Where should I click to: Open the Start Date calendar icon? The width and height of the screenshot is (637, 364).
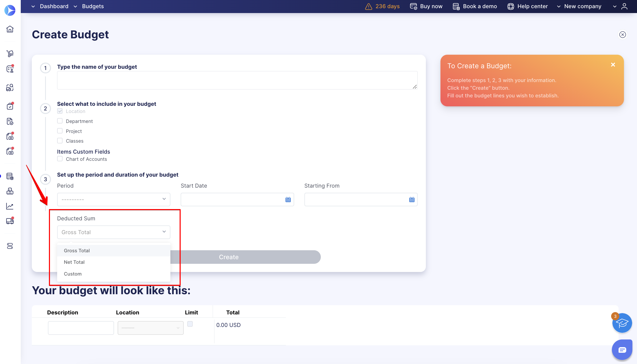pos(288,200)
